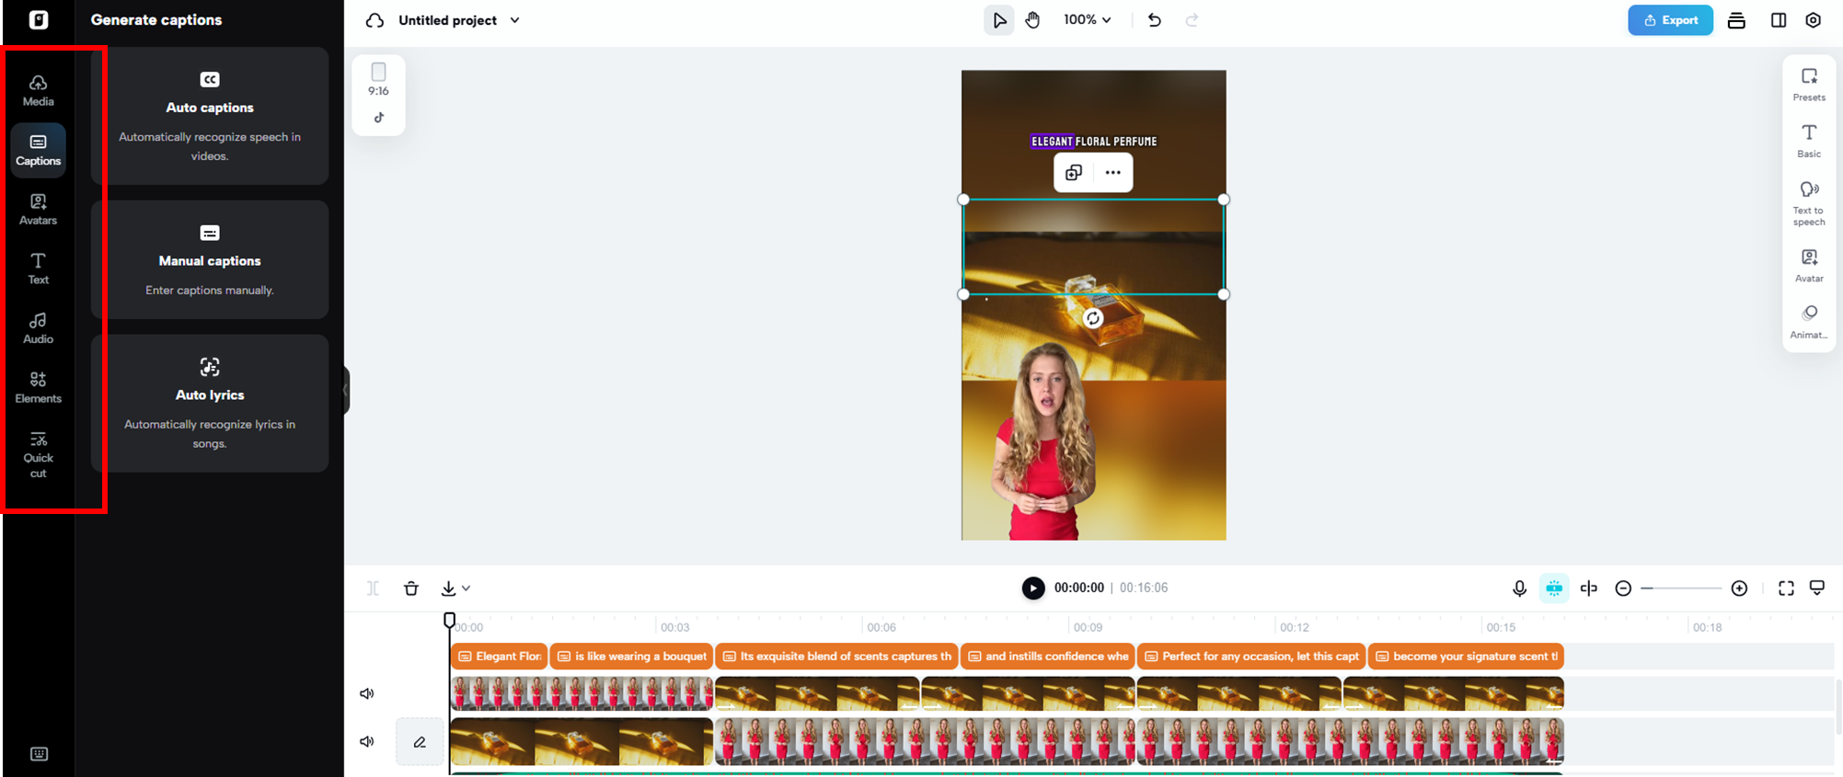Open the Avatars sidebar tab
1843x777 pixels.
(38, 209)
